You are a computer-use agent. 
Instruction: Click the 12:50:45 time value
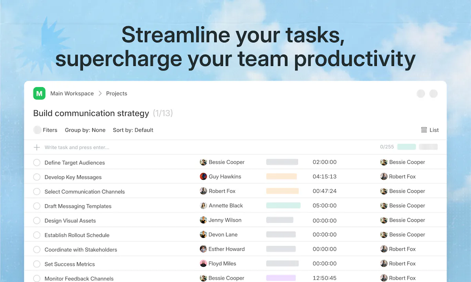[x=325, y=278]
